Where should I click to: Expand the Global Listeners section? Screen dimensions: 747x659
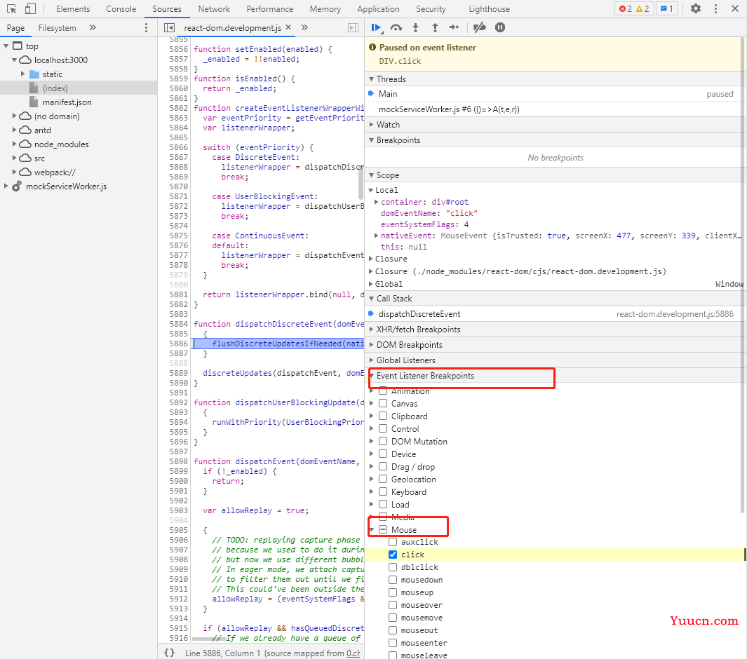372,360
